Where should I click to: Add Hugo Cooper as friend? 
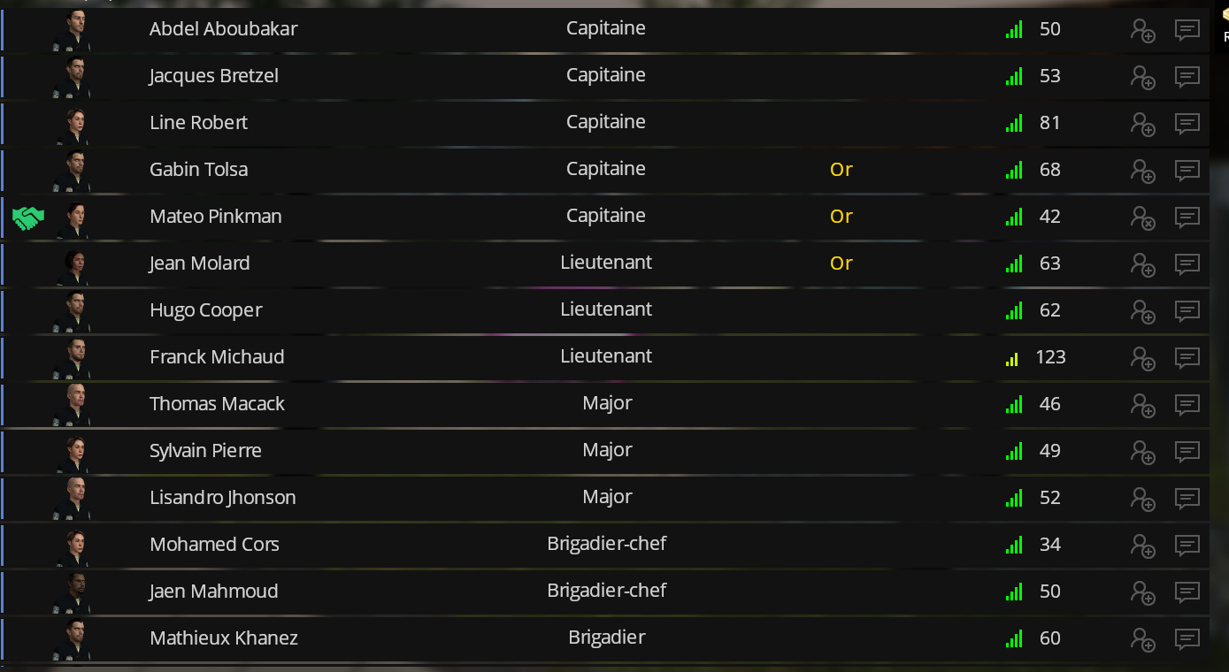(x=1142, y=311)
